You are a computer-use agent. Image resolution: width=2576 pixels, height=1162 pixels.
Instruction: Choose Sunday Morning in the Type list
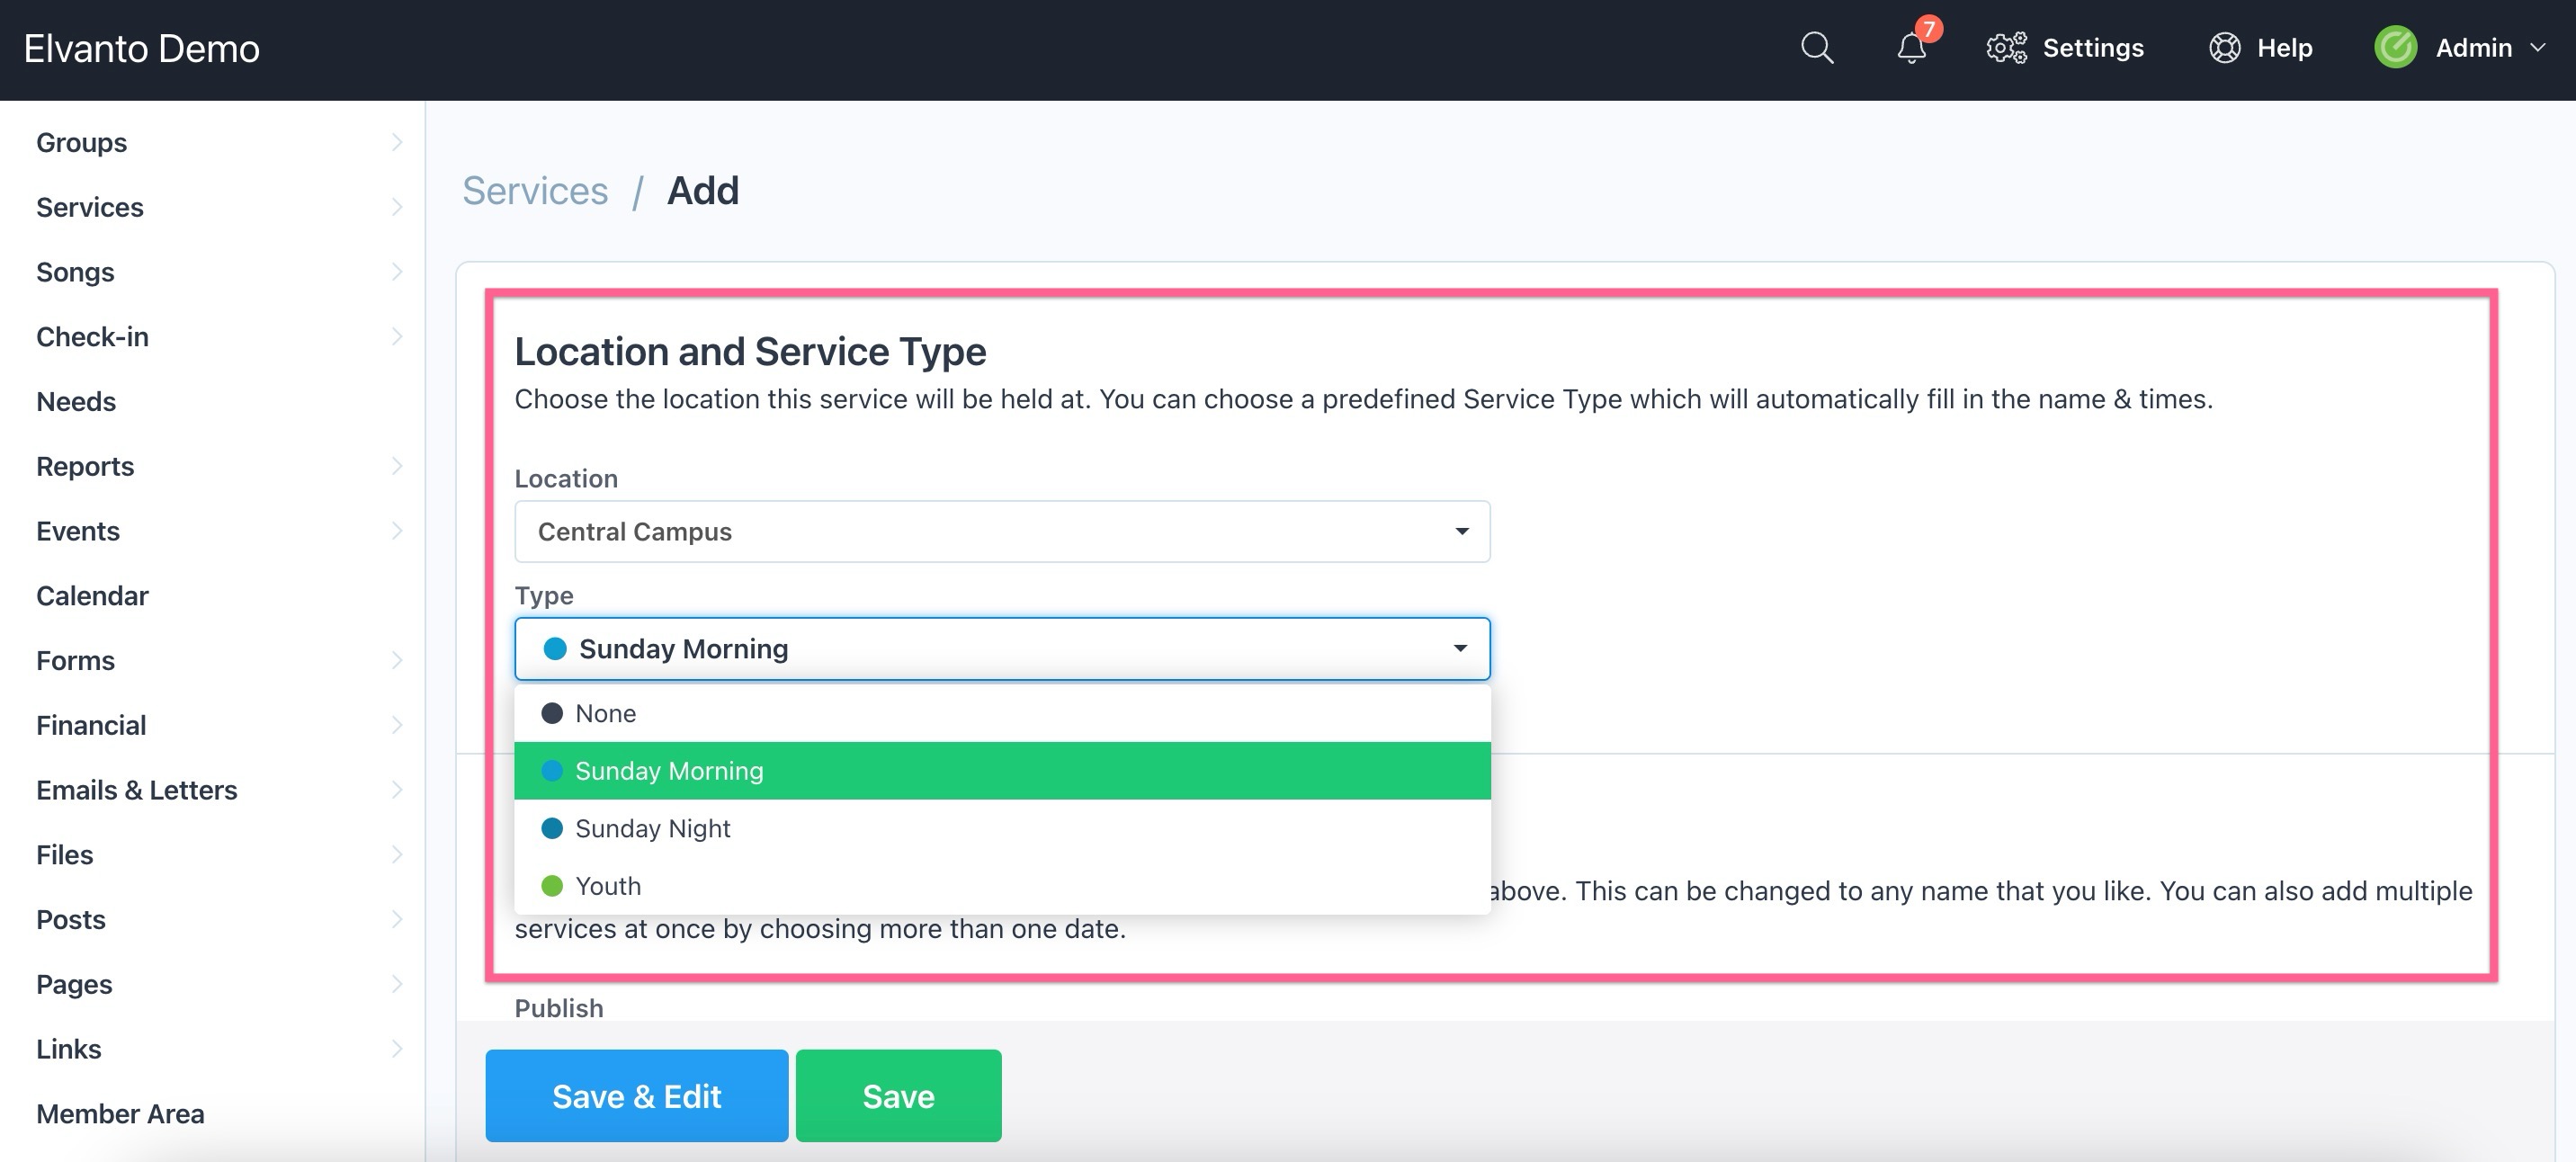point(1002,771)
